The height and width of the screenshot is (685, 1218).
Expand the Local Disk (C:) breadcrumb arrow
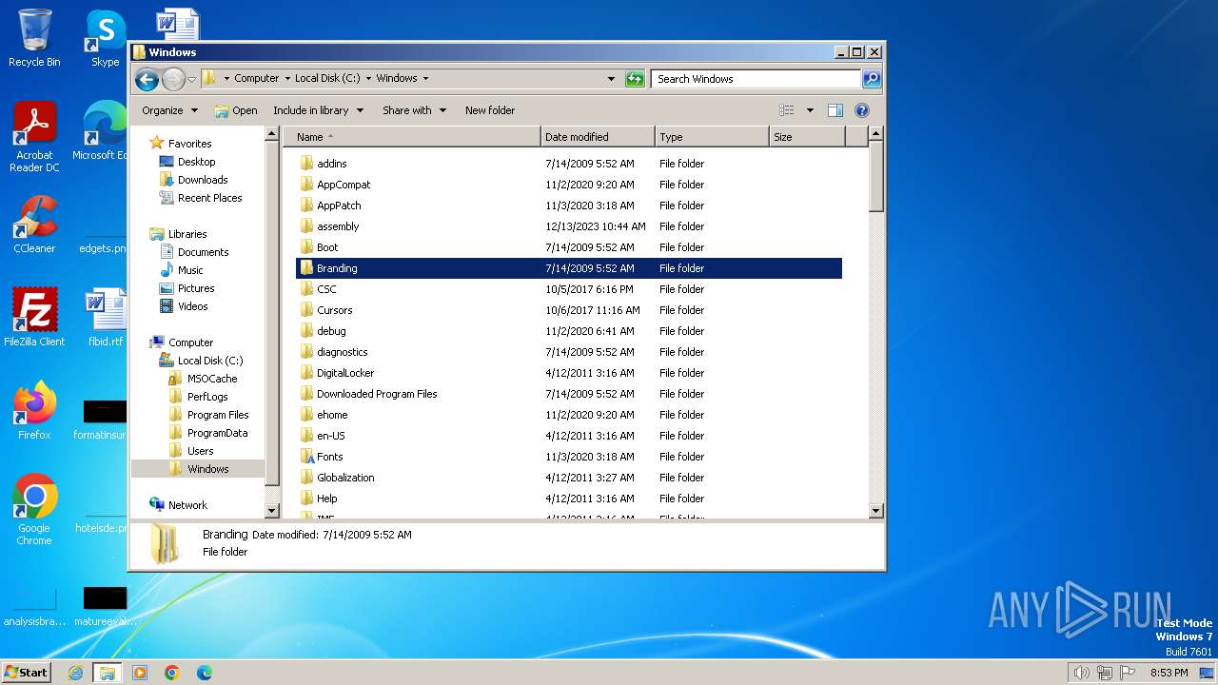(x=368, y=79)
